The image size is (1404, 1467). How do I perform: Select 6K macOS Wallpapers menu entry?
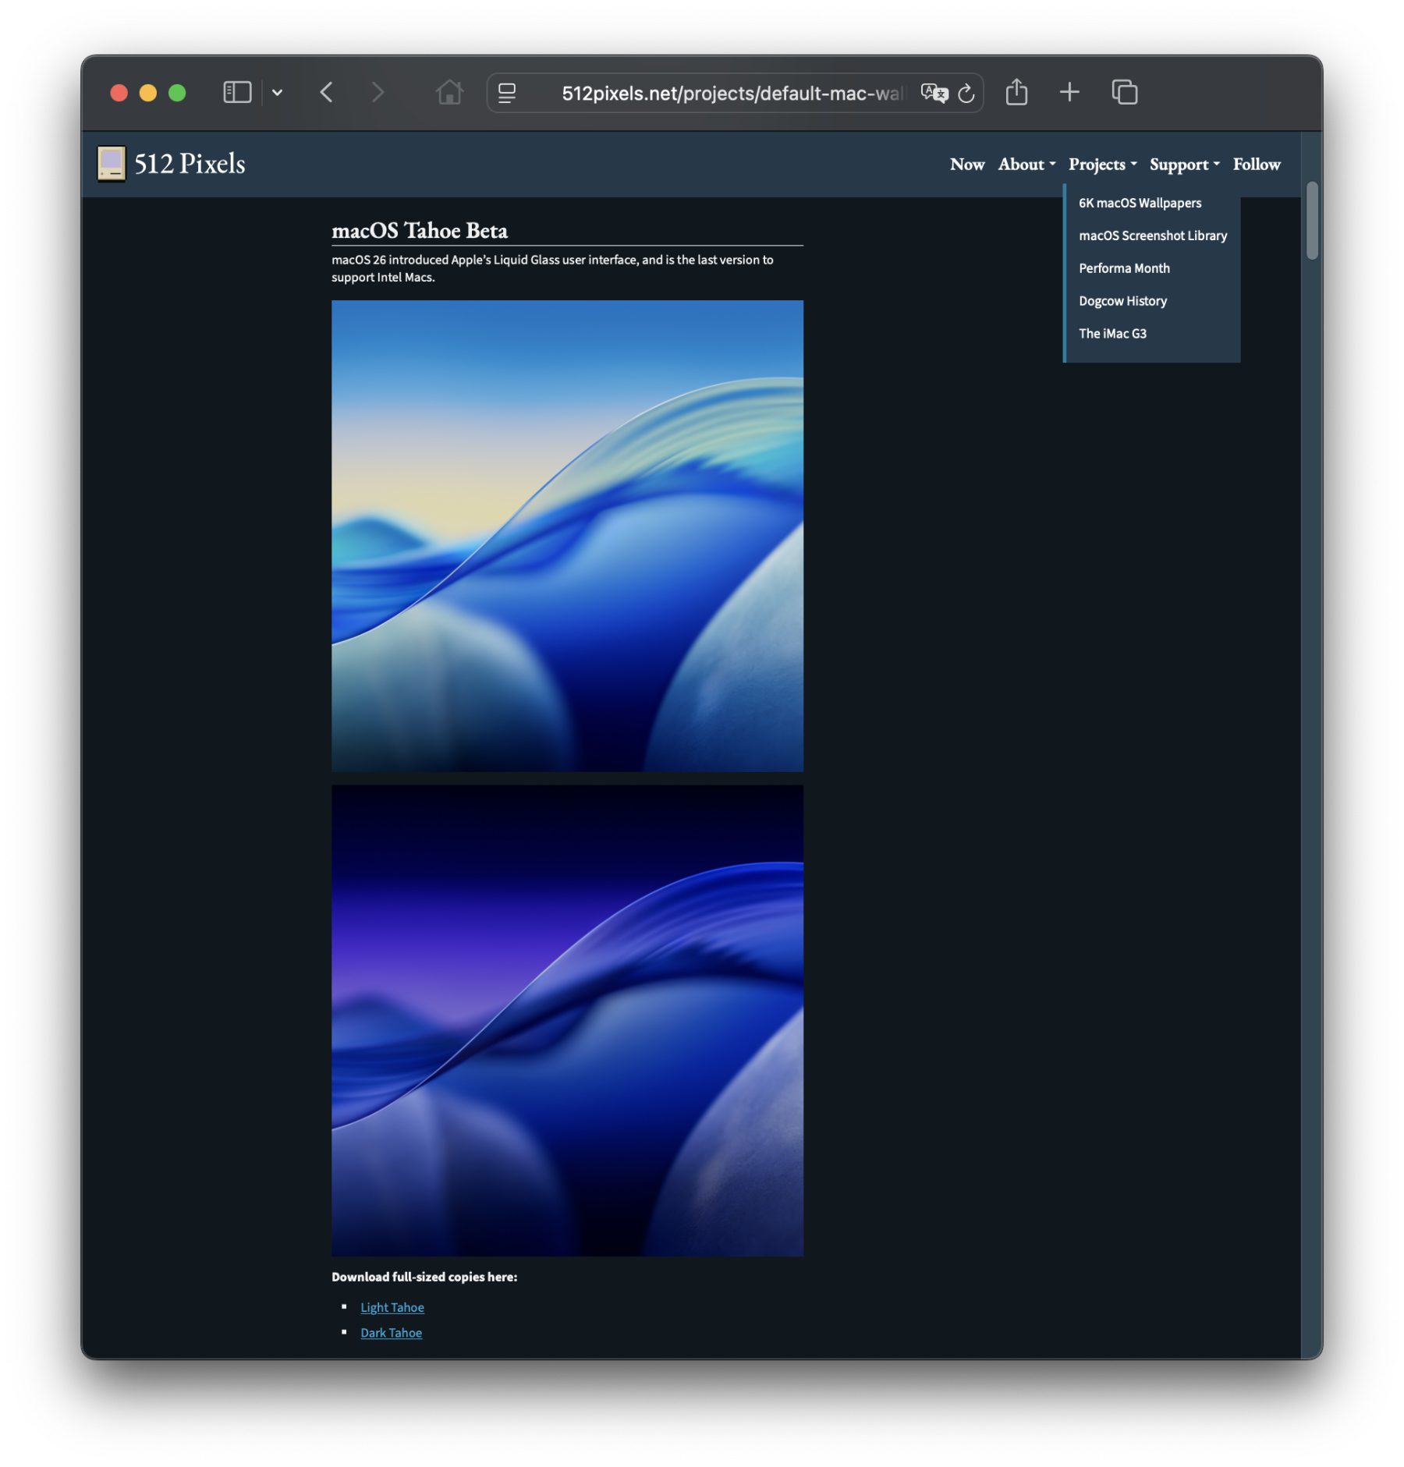pyautogui.click(x=1140, y=203)
